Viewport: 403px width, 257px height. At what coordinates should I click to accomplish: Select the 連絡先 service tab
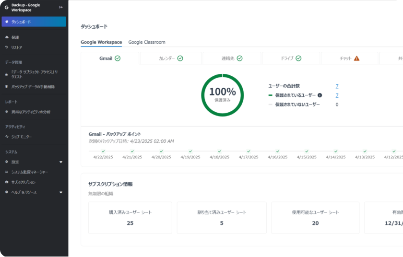[x=232, y=58]
